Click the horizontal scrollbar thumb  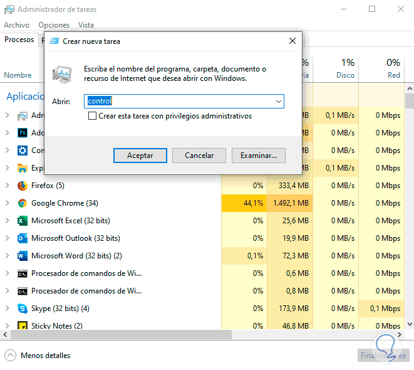tap(121, 335)
